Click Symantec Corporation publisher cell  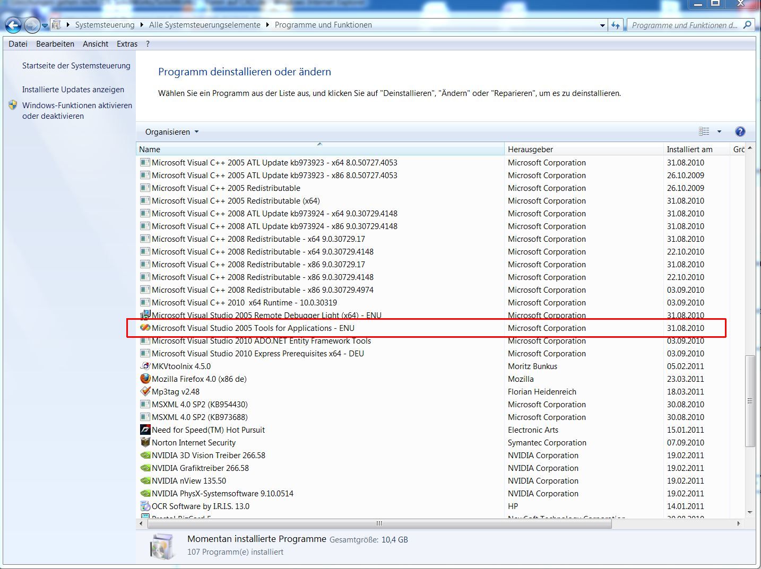click(x=547, y=443)
